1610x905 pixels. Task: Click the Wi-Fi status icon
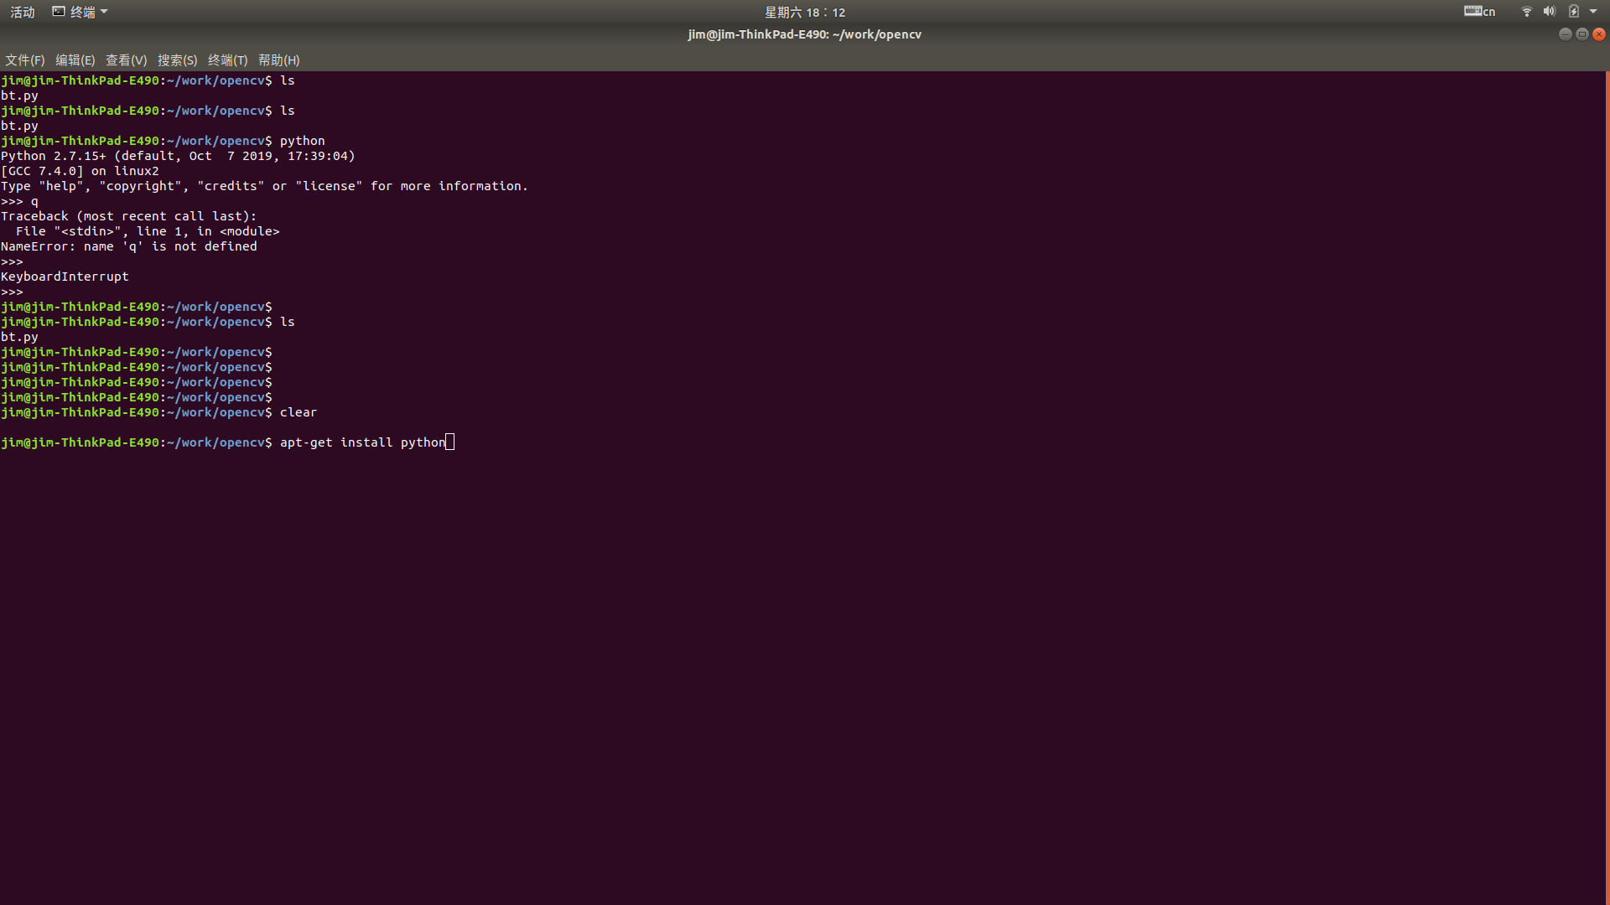tap(1526, 12)
